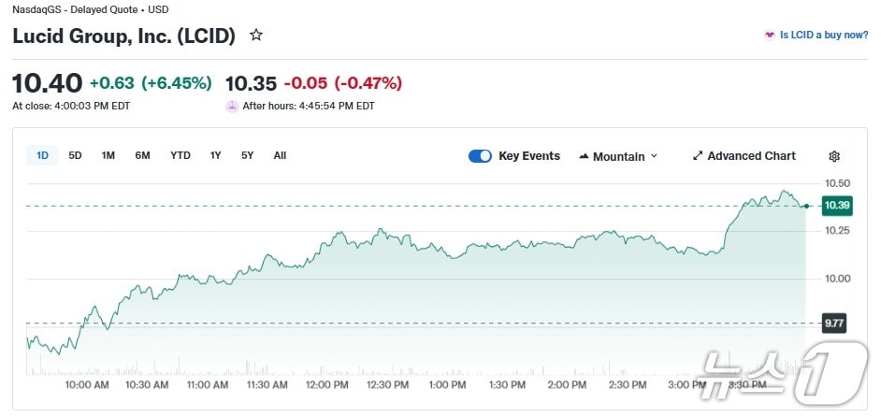Show the 6M chart range
This screenshot has width=881, height=418.
point(142,155)
